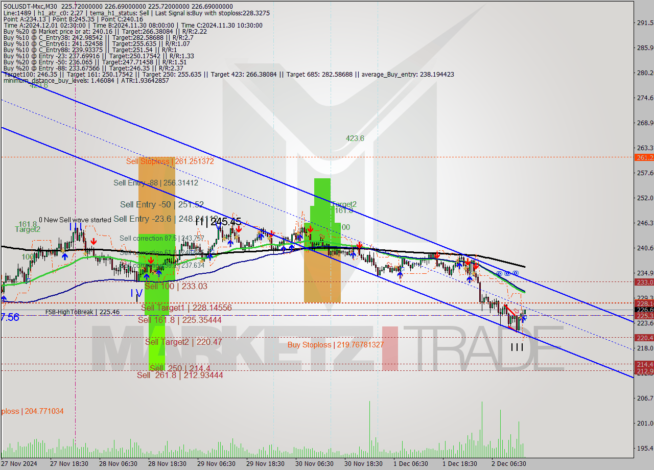The image size is (654, 470).
Task: Click the roman numeral 'I V' wave label
Action: (x=136, y=293)
